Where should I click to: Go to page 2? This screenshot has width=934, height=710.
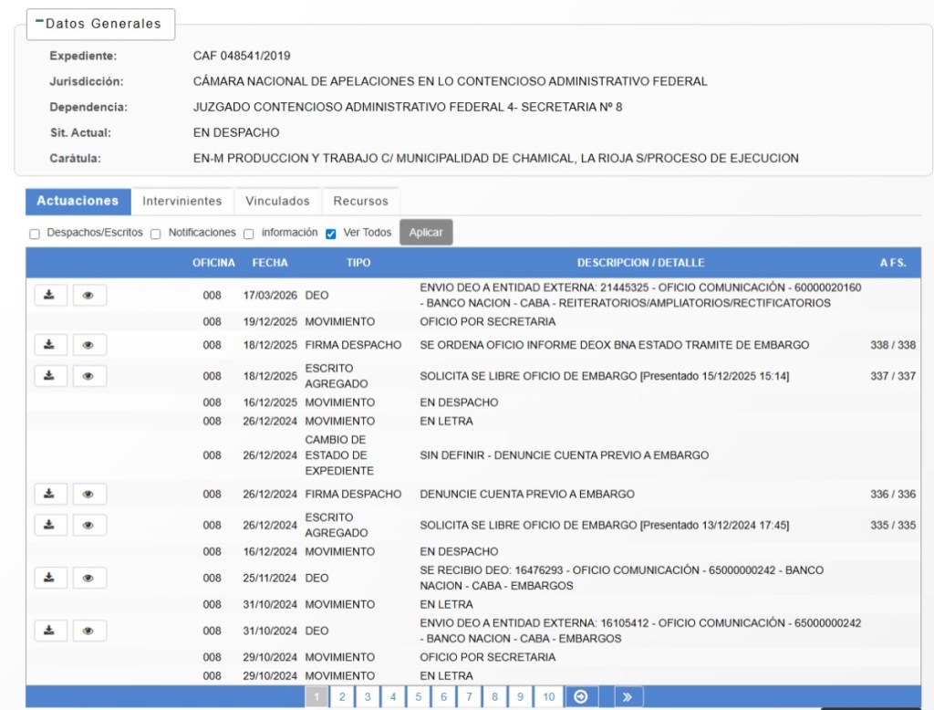(x=342, y=696)
